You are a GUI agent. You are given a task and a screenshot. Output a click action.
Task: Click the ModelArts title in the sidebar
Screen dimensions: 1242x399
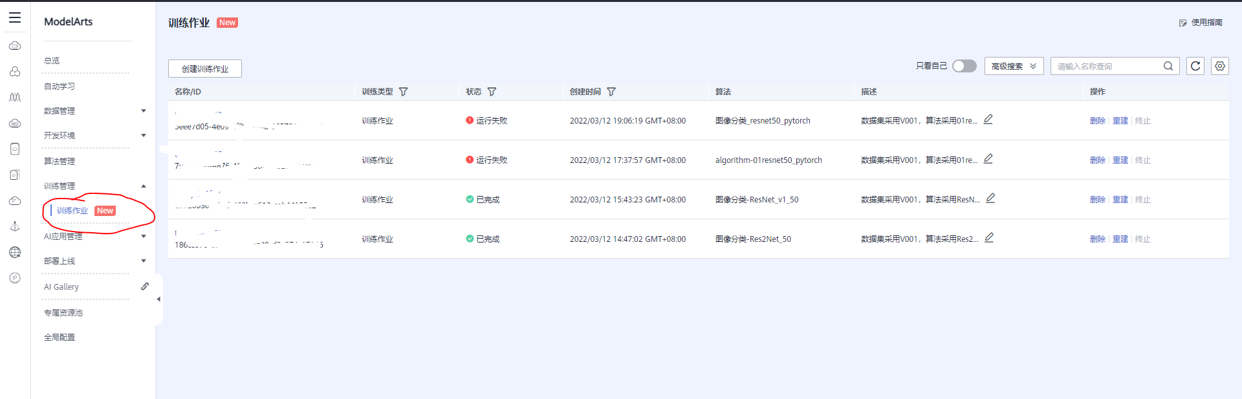(x=68, y=21)
